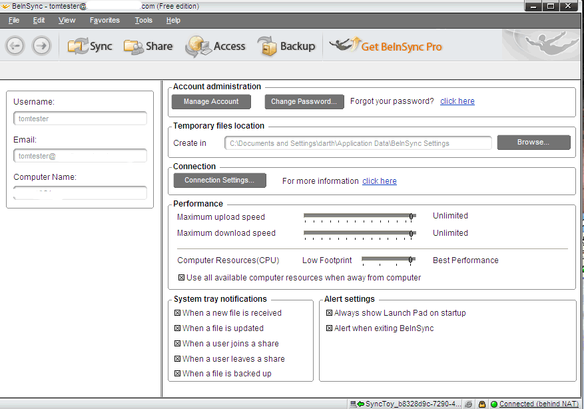Click the Unlimited label for upload speed
Screen dimensions: 584x409
(x=450, y=216)
